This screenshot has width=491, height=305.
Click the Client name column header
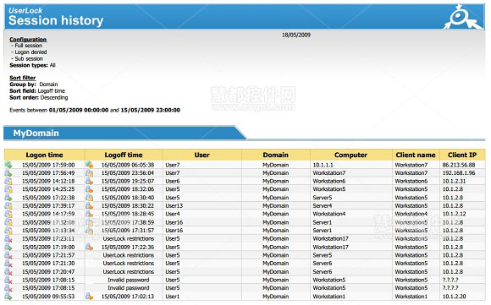(416, 155)
